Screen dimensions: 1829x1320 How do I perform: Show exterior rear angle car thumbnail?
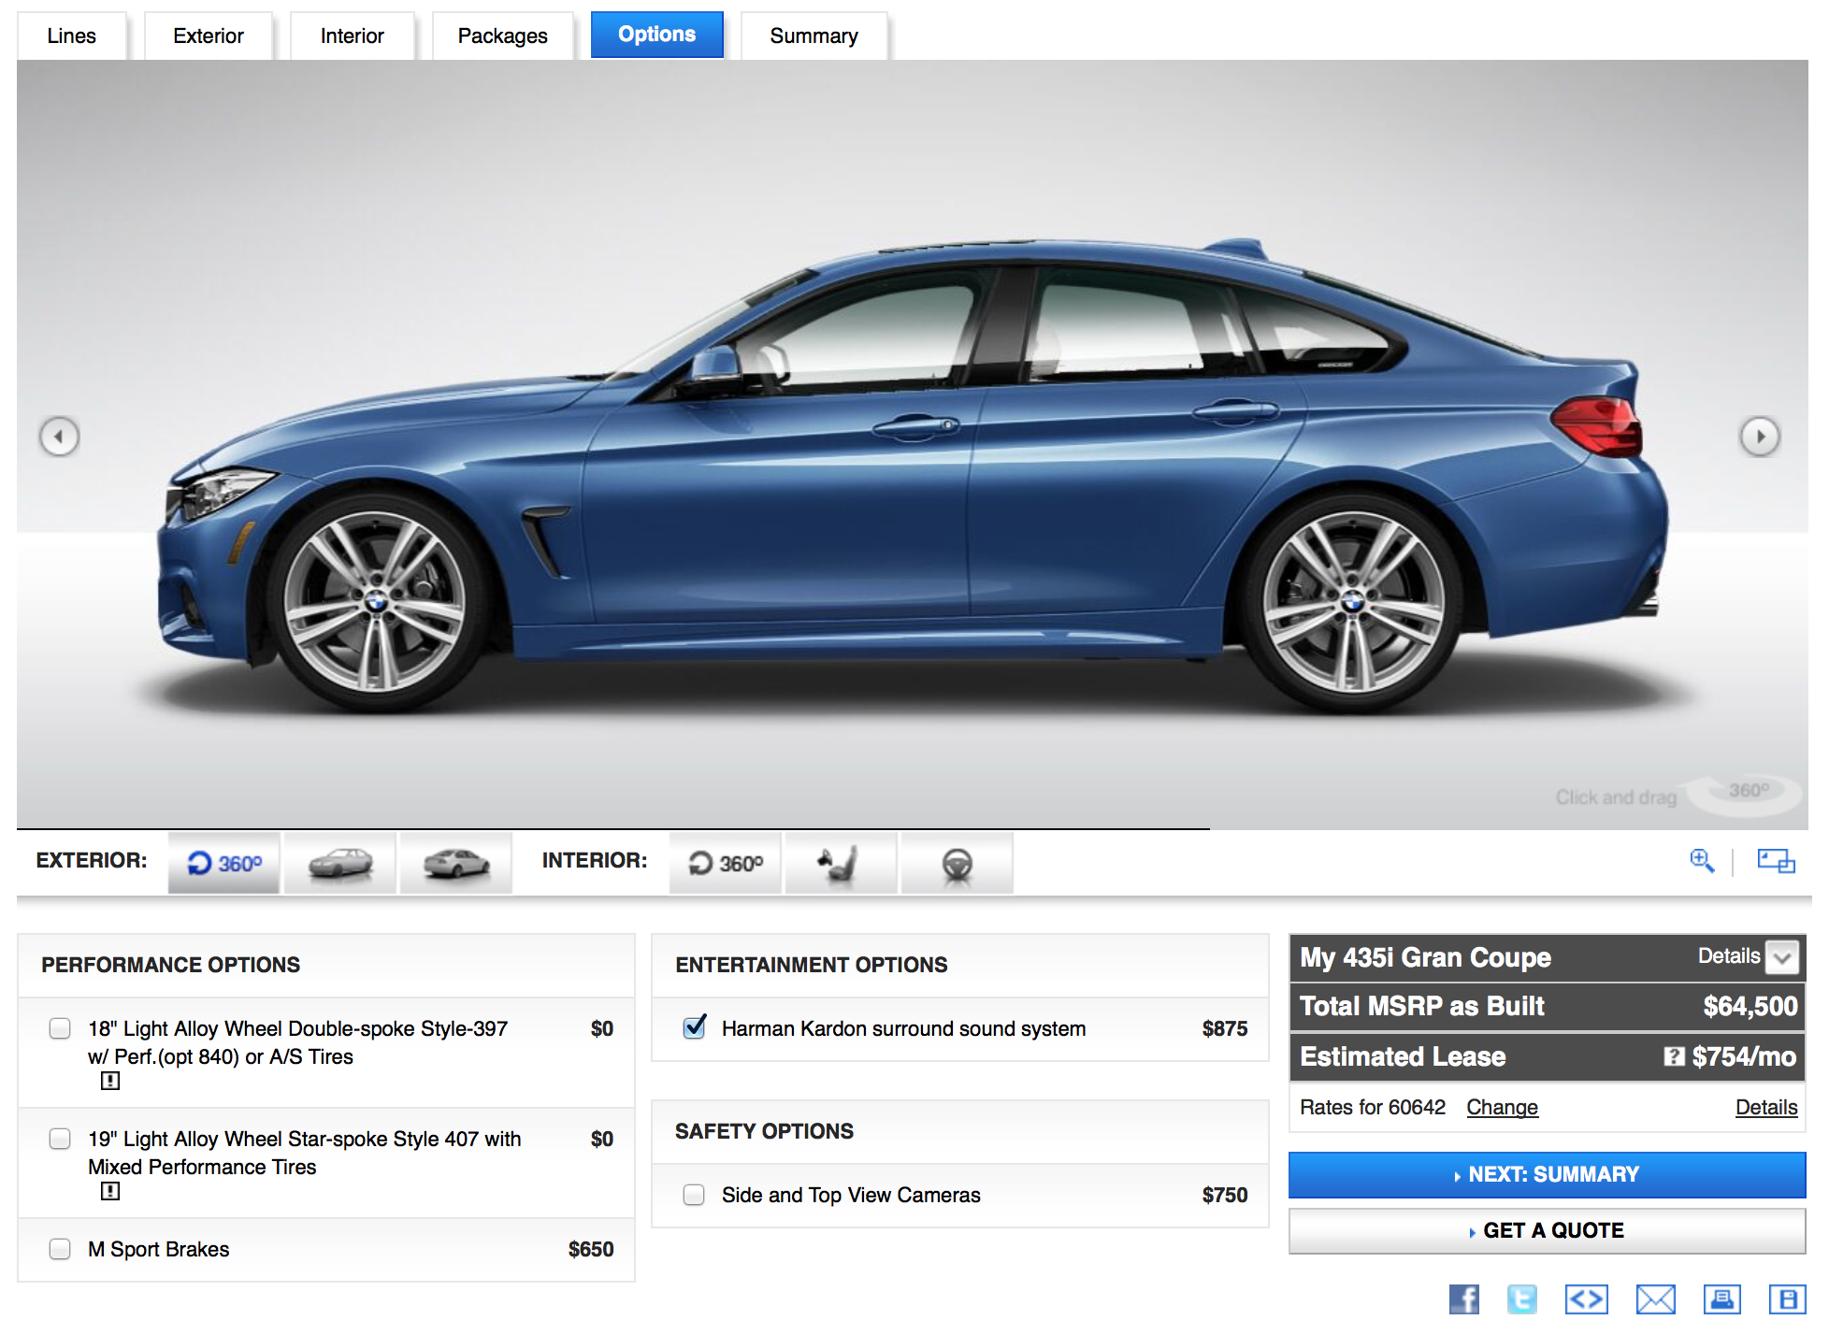pos(456,863)
